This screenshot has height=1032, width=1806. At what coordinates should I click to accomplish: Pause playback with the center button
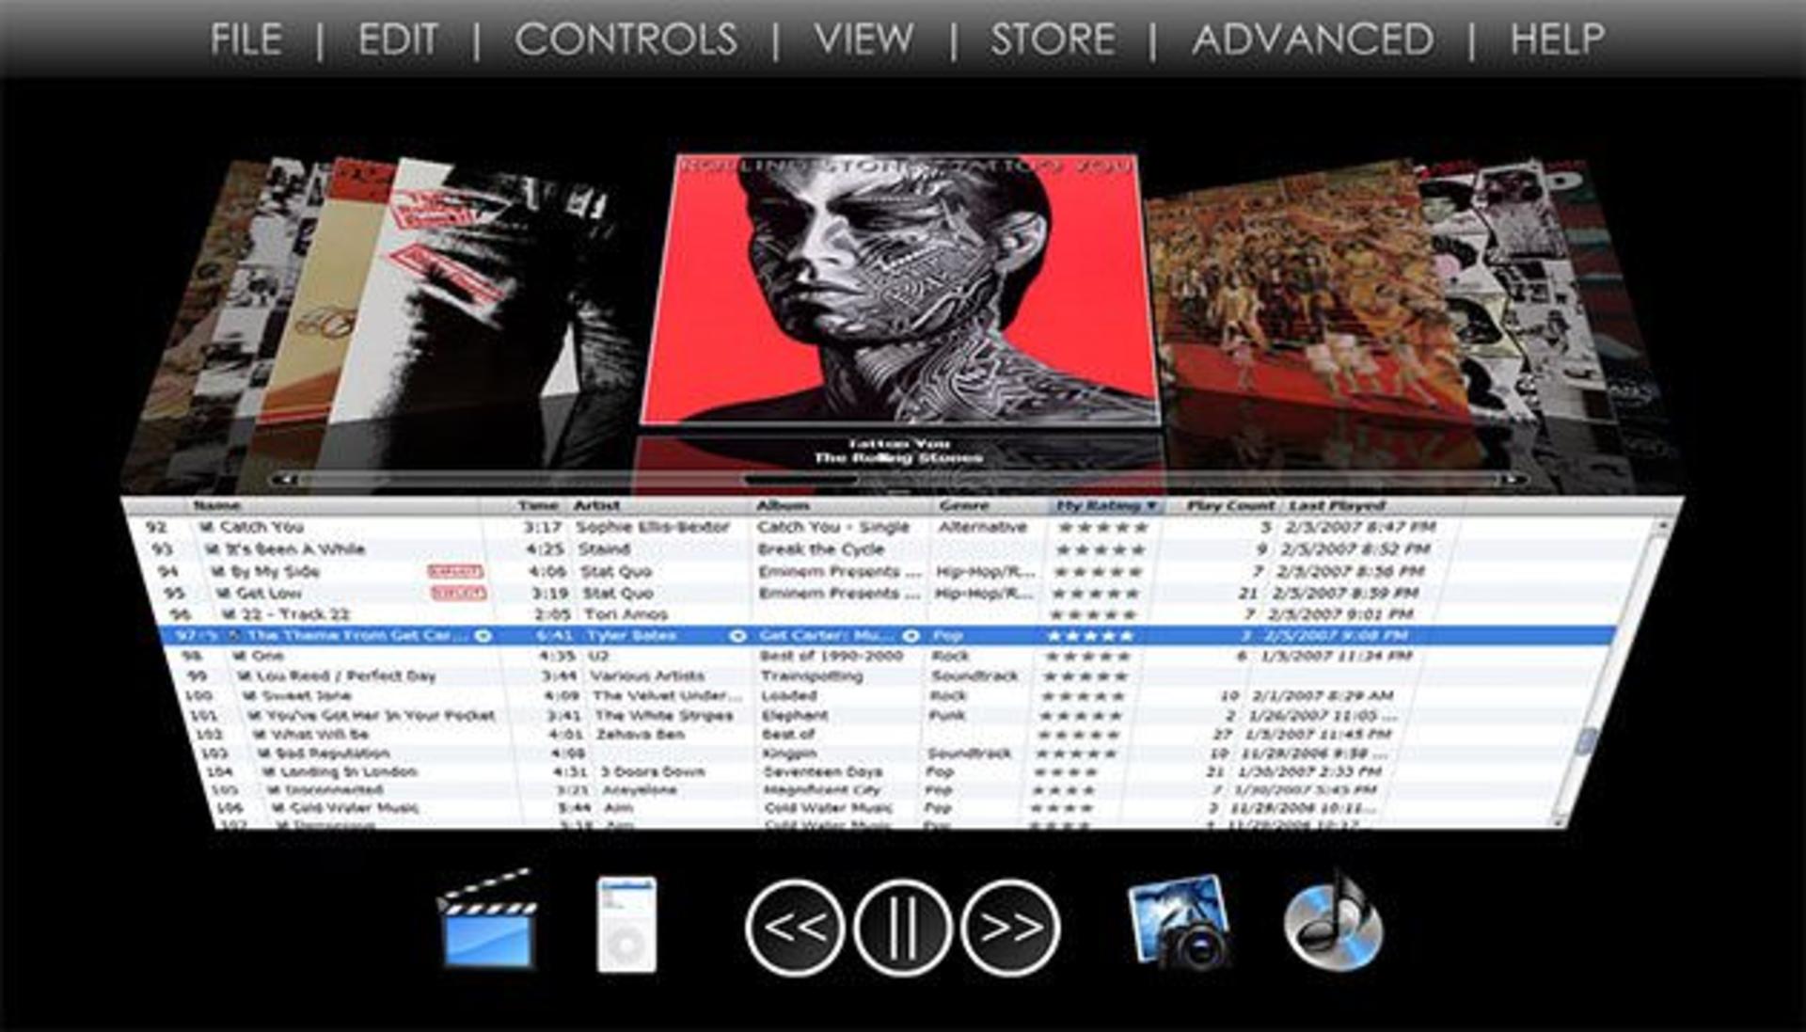[902, 928]
